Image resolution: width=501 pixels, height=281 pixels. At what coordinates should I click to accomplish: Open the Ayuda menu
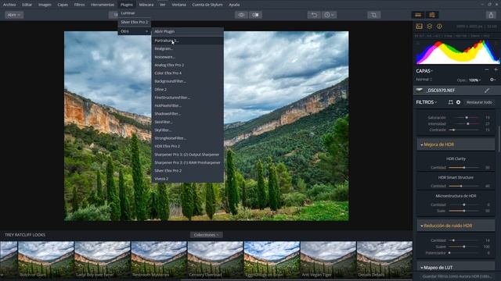click(x=234, y=5)
